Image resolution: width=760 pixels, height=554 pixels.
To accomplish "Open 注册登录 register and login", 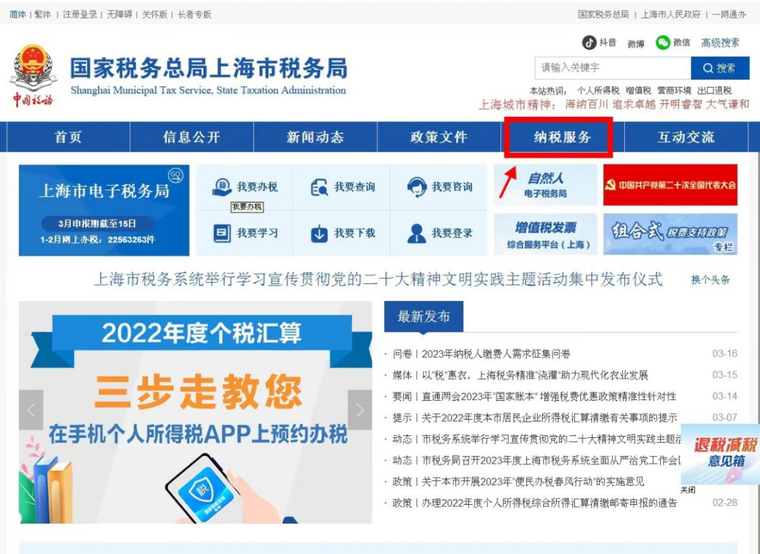I will [80, 15].
